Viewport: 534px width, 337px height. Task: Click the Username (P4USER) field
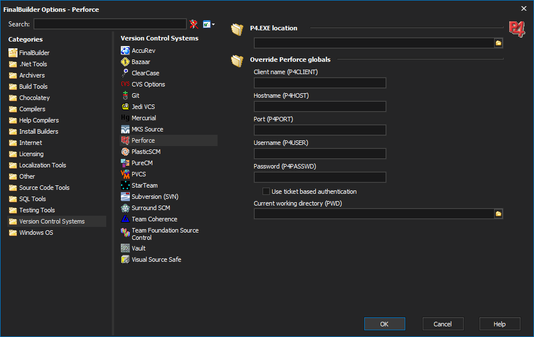point(320,153)
